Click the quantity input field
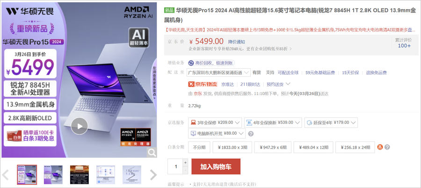 coord(175,166)
